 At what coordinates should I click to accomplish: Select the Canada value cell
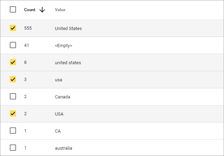(62, 97)
